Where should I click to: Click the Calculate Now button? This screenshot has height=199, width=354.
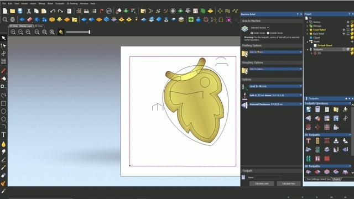click(x=289, y=184)
